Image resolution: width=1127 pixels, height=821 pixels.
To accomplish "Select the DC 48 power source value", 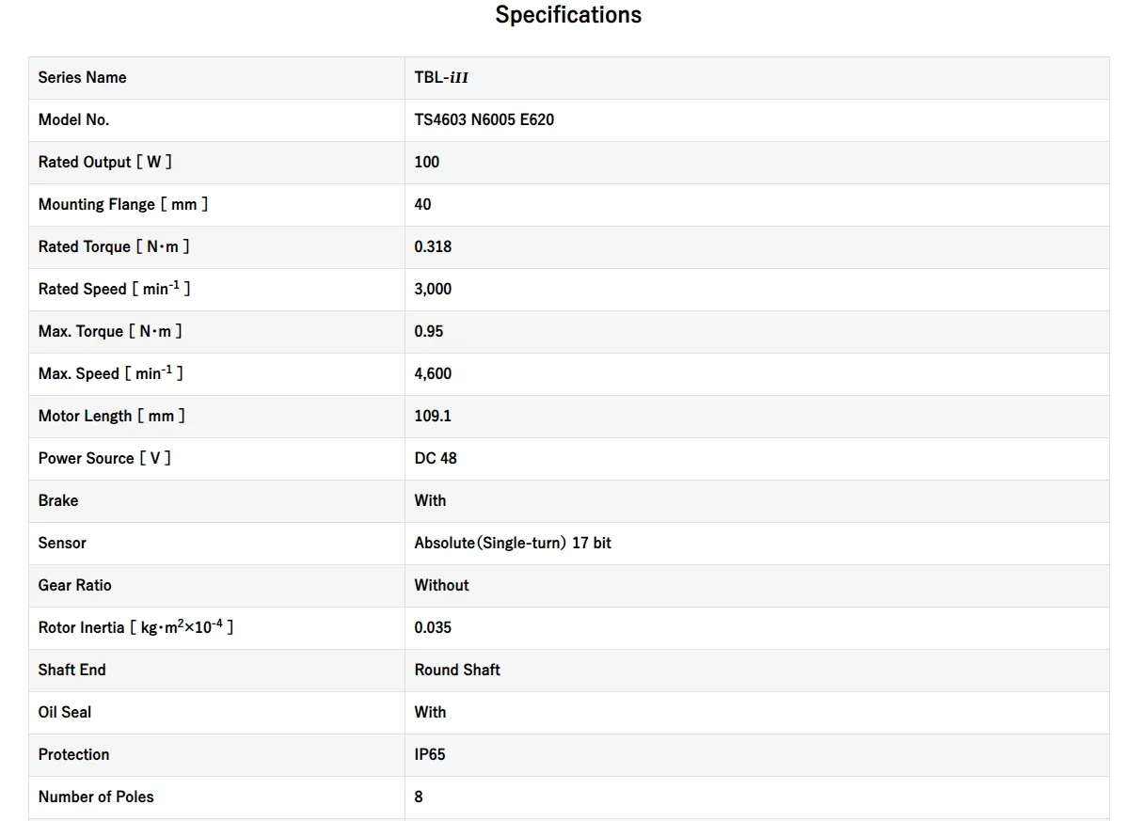I will (x=436, y=458).
